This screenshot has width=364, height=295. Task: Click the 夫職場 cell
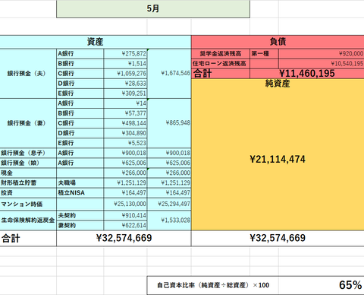[x=80, y=182]
